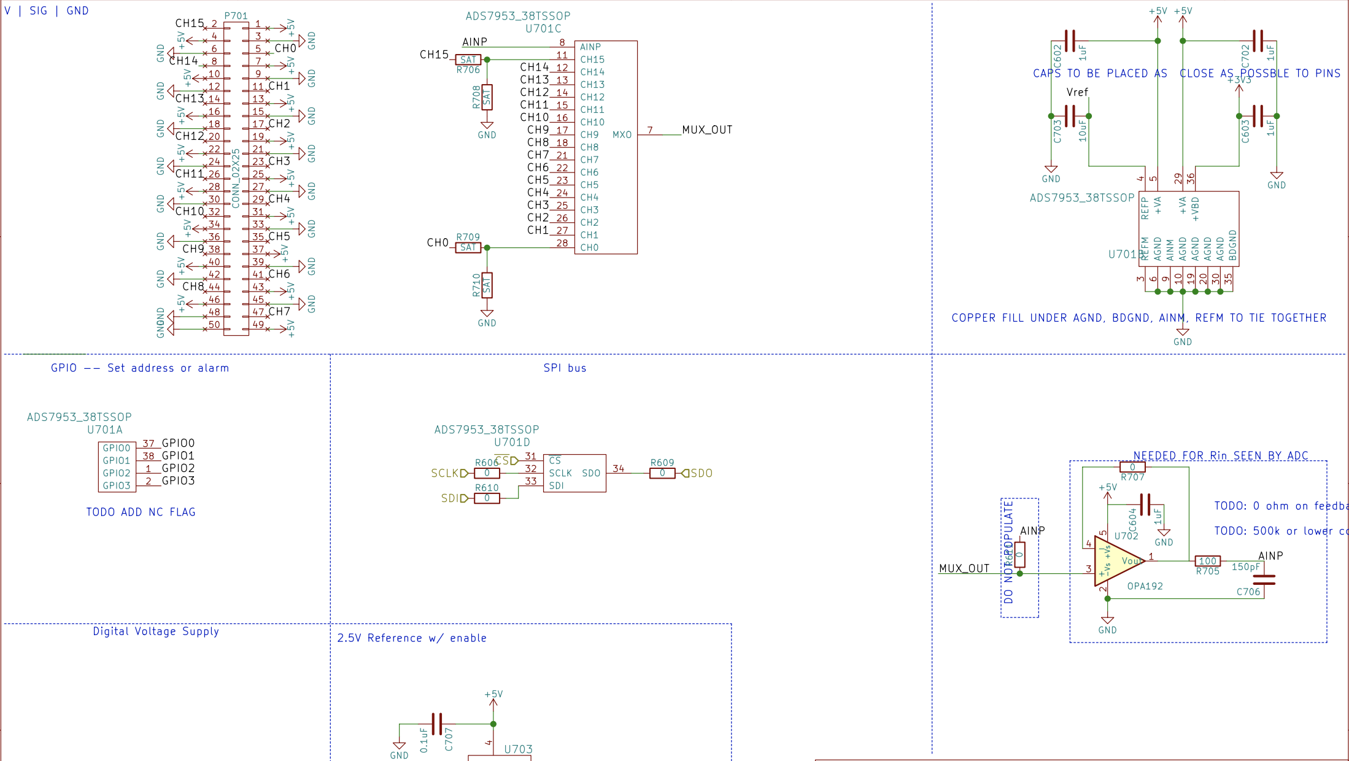Select the 100 ohm resistor R705
This screenshot has height=761, width=1349.
(x=1207, y=561)
